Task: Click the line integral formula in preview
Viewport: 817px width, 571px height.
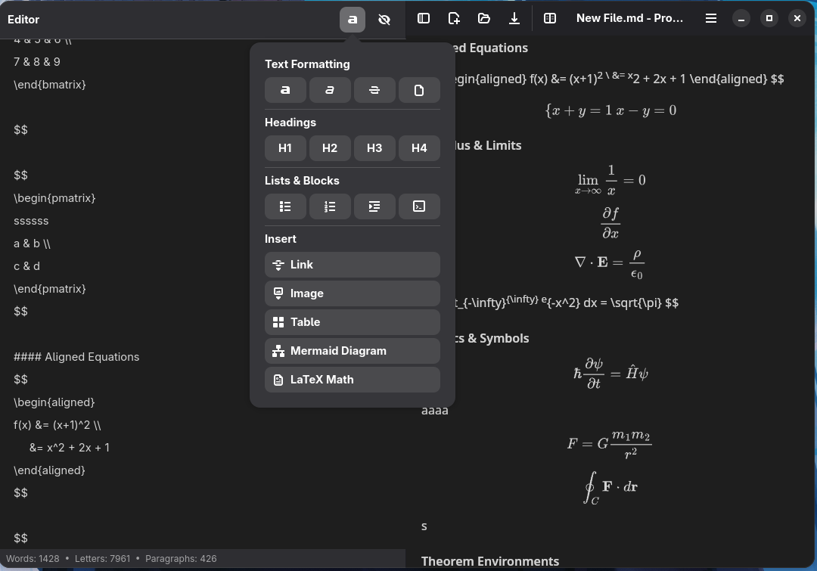Action: click(x=610, y=488)
